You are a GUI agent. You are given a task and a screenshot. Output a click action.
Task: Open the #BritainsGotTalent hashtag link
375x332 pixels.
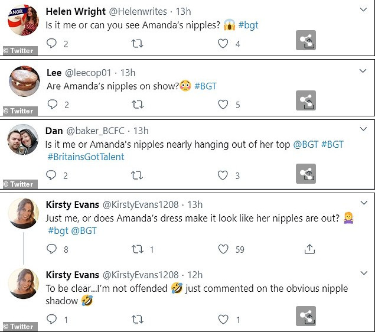pos(86,157)
